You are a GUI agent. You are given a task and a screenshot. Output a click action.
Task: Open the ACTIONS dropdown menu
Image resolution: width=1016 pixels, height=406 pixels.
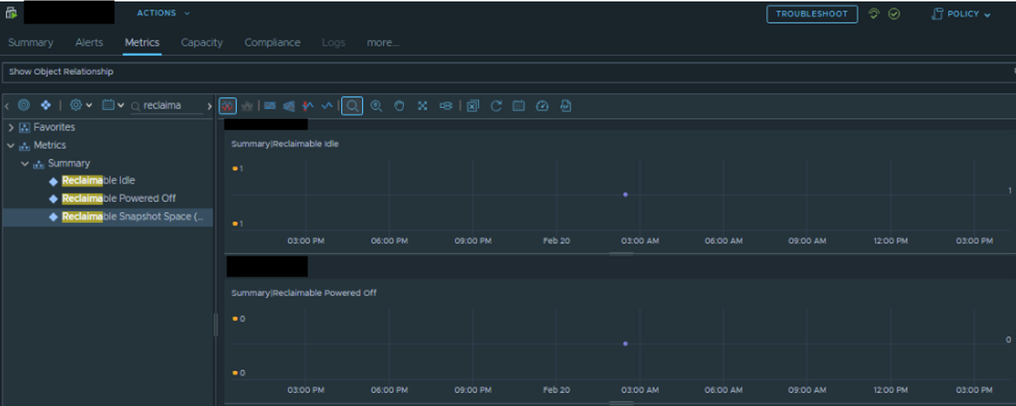163,13
